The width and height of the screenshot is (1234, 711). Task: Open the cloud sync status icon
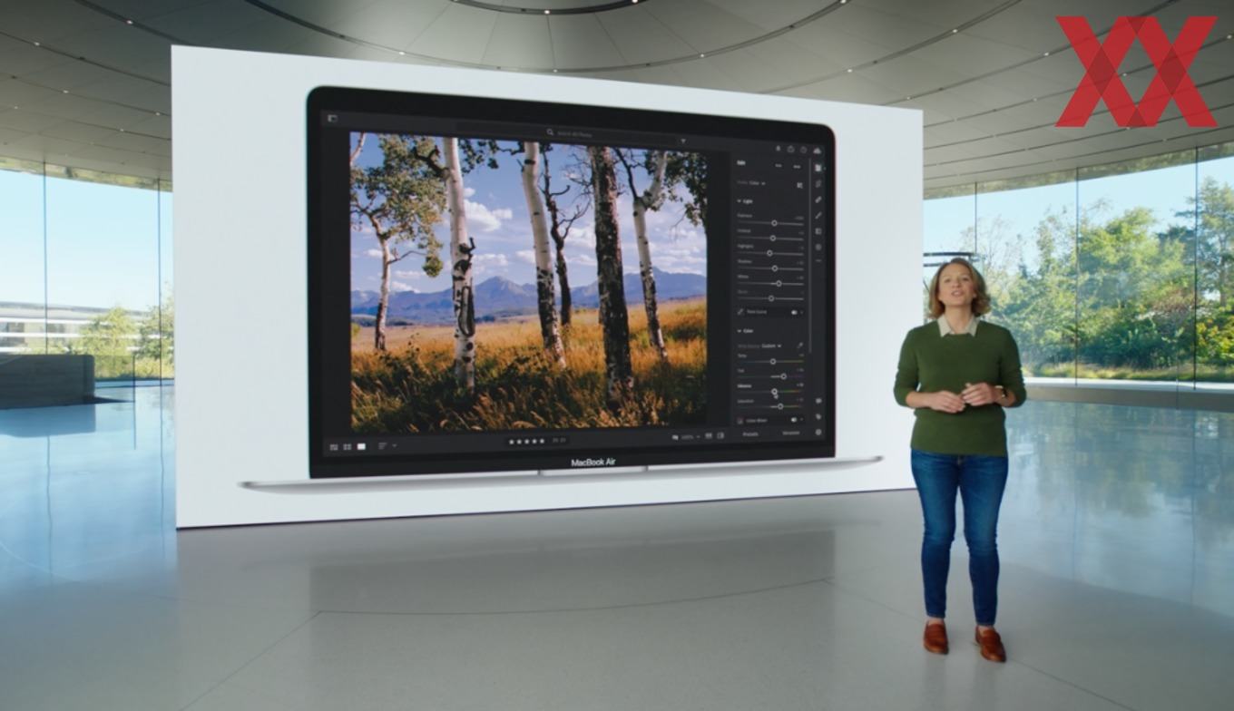[817, 150]
